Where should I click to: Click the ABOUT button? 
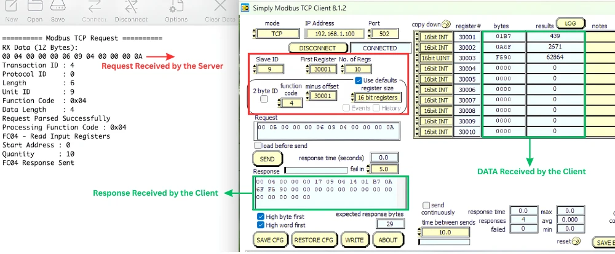click(x=387, y=239)
